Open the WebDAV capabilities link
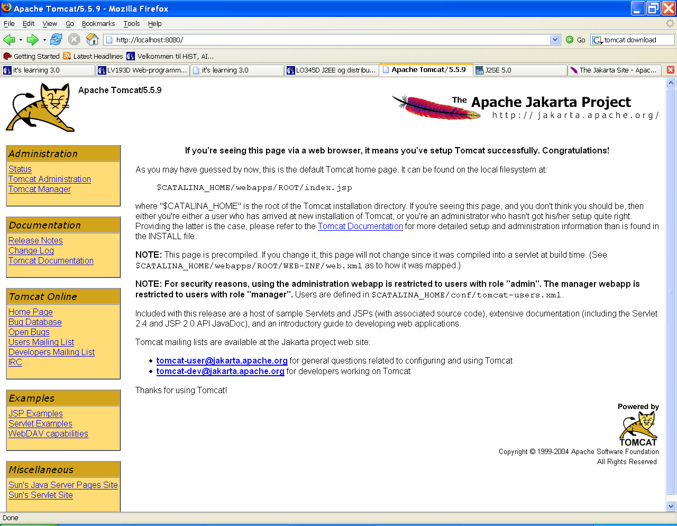The width and height of the screenshot is (677, 526). [x=48, y=433]
